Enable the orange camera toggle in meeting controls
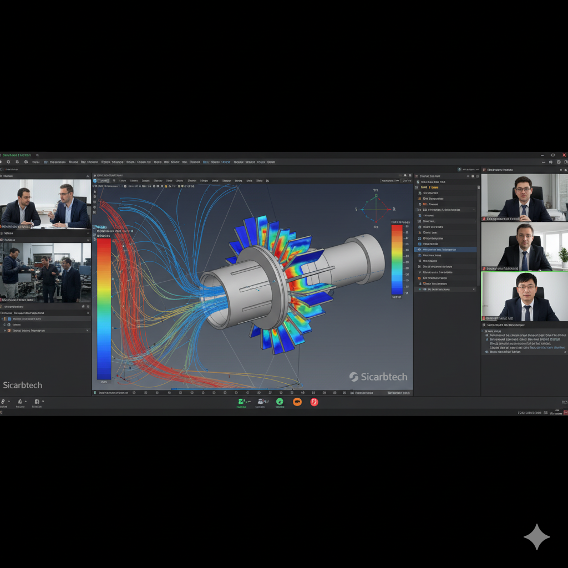568x568 pixels. pyautogui.click(x=297, y=402)
